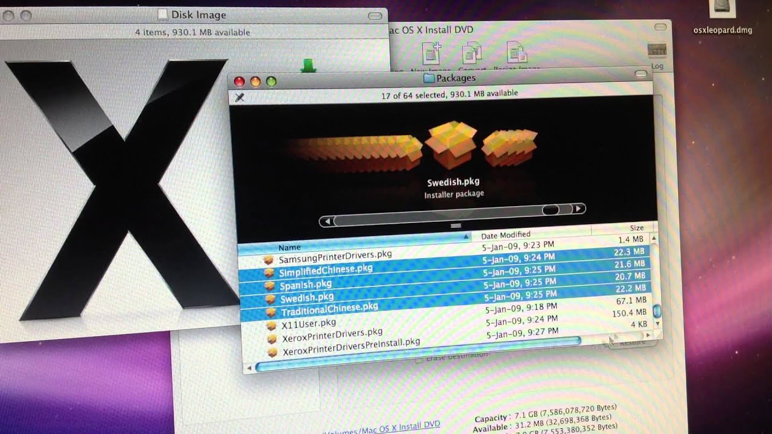Click the Convert toolbar icon in Disk Utility
772x434 pixels.
click(x=472, y=52)
